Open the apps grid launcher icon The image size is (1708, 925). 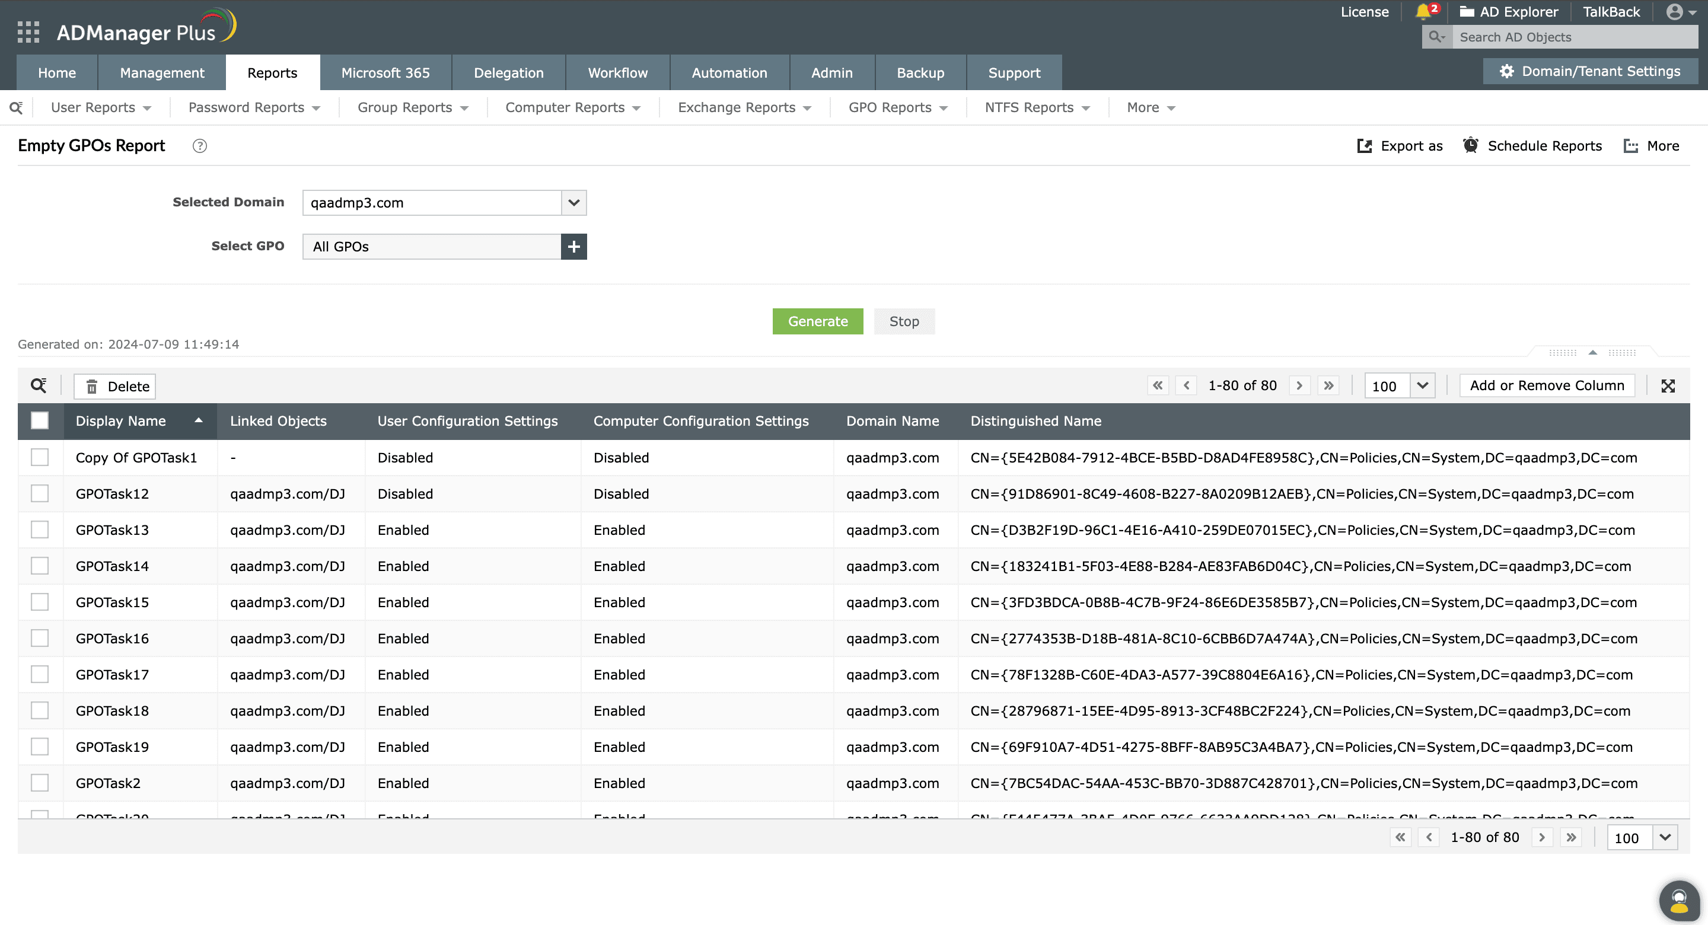28,32
